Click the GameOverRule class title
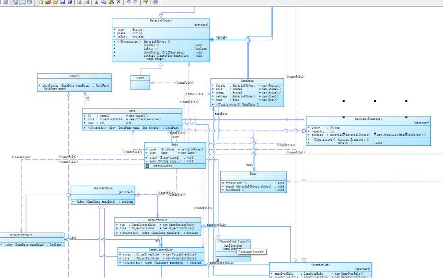Image resolution: width=443 pixels, height=278 pixels. click(158, 220)
